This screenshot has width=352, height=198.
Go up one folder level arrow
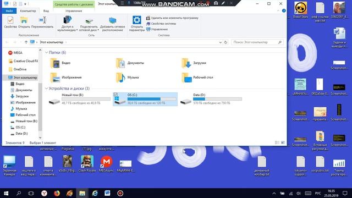click(x=26, y=42)
